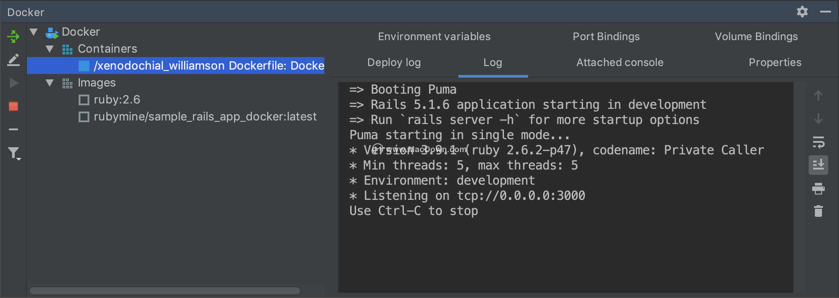Click the Images grid icon
The height and width of the screenshot is (298, 839).
67,83
